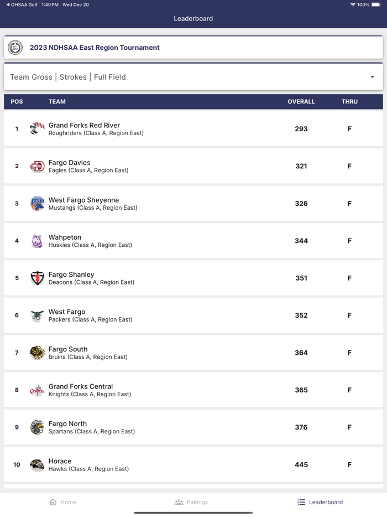The height and width of the screenshot is (517, 387).
Task: Return to the OHSAA Golf app
Action: coord(21,4)
